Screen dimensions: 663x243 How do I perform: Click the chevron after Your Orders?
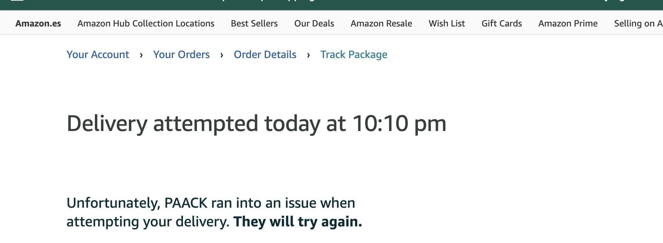point(222,55)
